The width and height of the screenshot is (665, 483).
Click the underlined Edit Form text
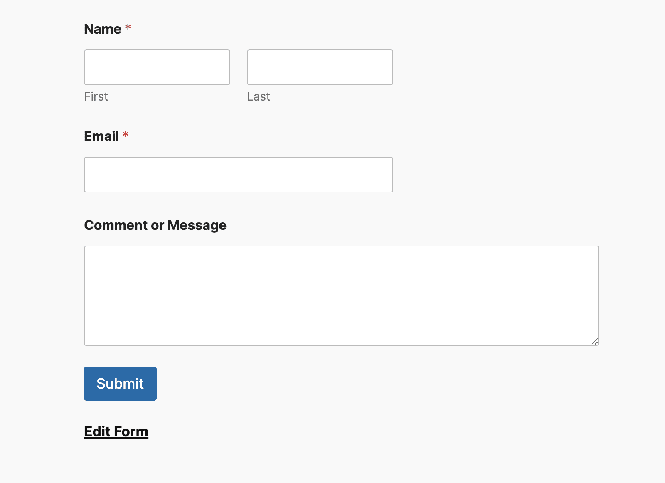(116, 431)
